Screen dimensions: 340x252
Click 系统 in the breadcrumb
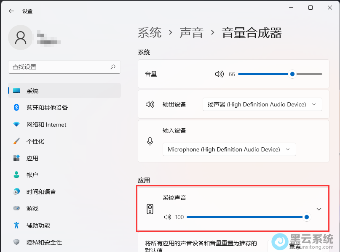point(150,33)
